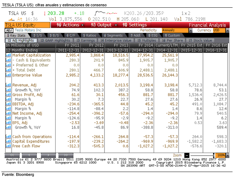Click the TSLA US Equity ticker field
The image size is (235, 179).
coord(27,25)
